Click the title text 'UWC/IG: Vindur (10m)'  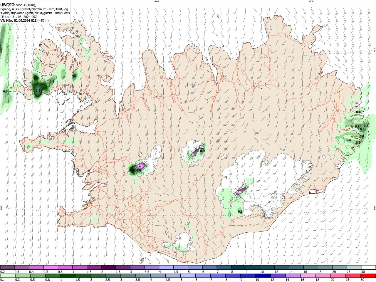click(18, 5)
